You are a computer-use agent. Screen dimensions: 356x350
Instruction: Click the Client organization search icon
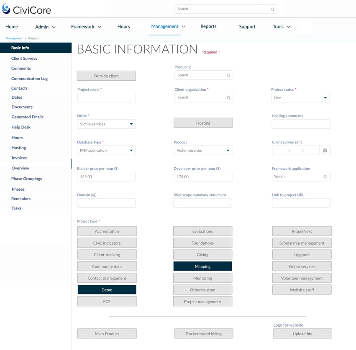pos(228,98)
